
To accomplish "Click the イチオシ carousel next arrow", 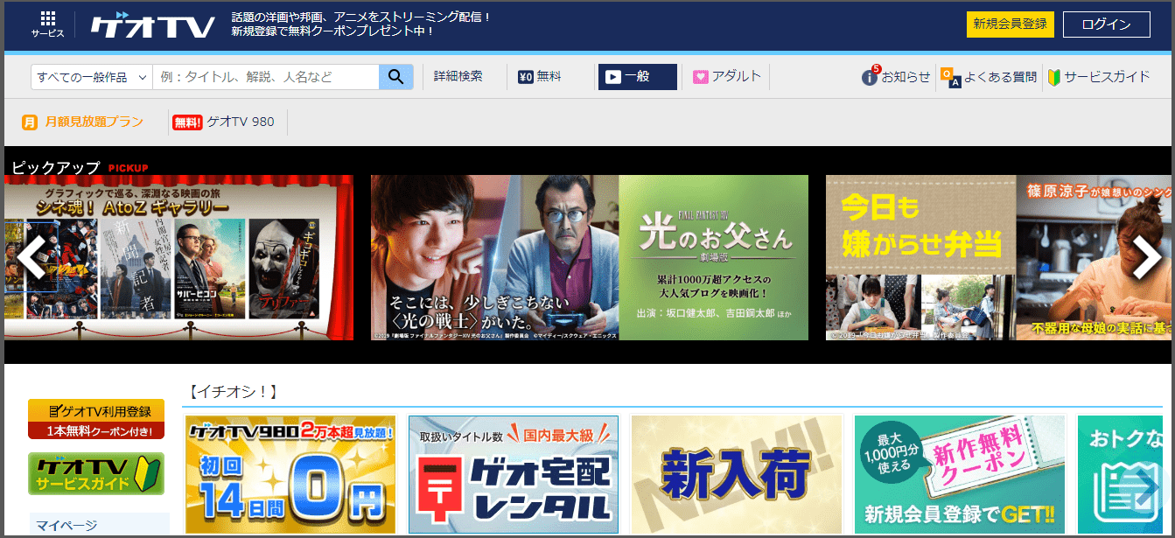I will click(x=1145, y=489).
